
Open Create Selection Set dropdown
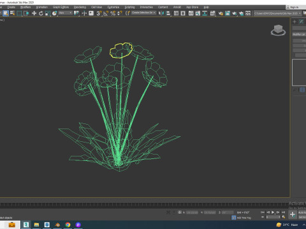tap(143, 13)
